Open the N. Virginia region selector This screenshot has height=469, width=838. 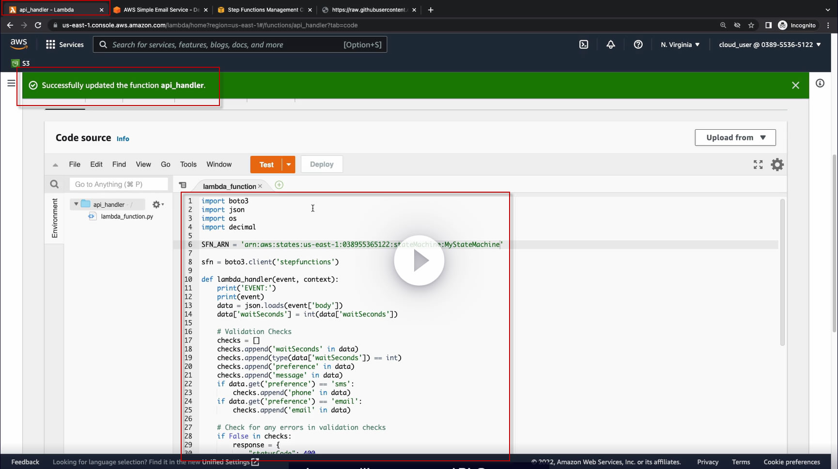coord(680,45)
